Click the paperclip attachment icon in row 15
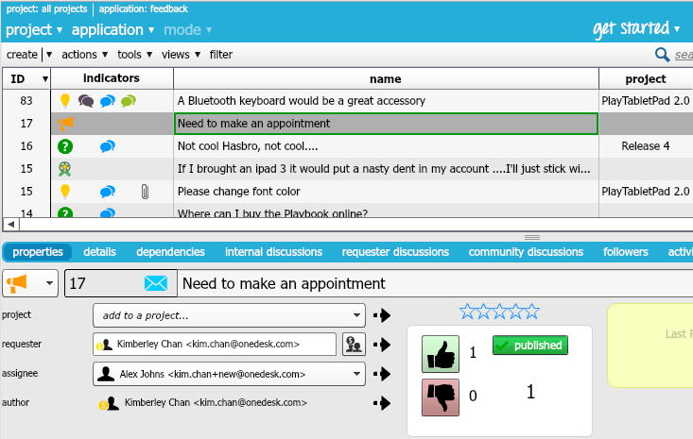The width and height of the screenshot is (693, 439). tap(145, 192)
